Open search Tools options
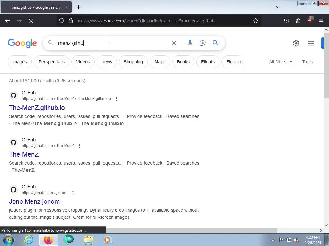Image resolution: width=329 pixels, height=246 pixels. 307,62
